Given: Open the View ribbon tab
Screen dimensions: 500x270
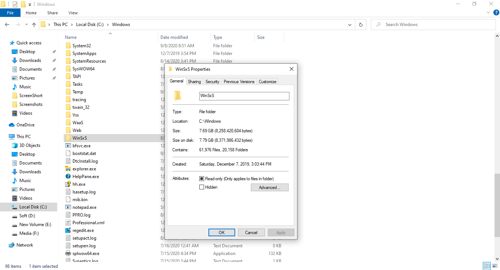Looking at the screenshot, I should [73, 13].
